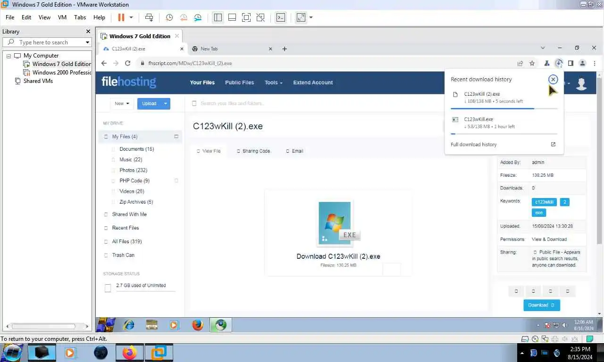Bookmark this page with star icon
The width and height of the screenshot is (604, 362).
click(532, 63)
